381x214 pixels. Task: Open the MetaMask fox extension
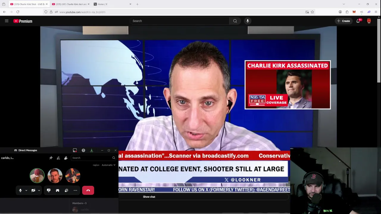[x=354, y=12]
